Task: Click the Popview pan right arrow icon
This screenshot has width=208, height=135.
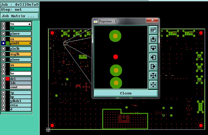Action: click(x=153, y=66)
